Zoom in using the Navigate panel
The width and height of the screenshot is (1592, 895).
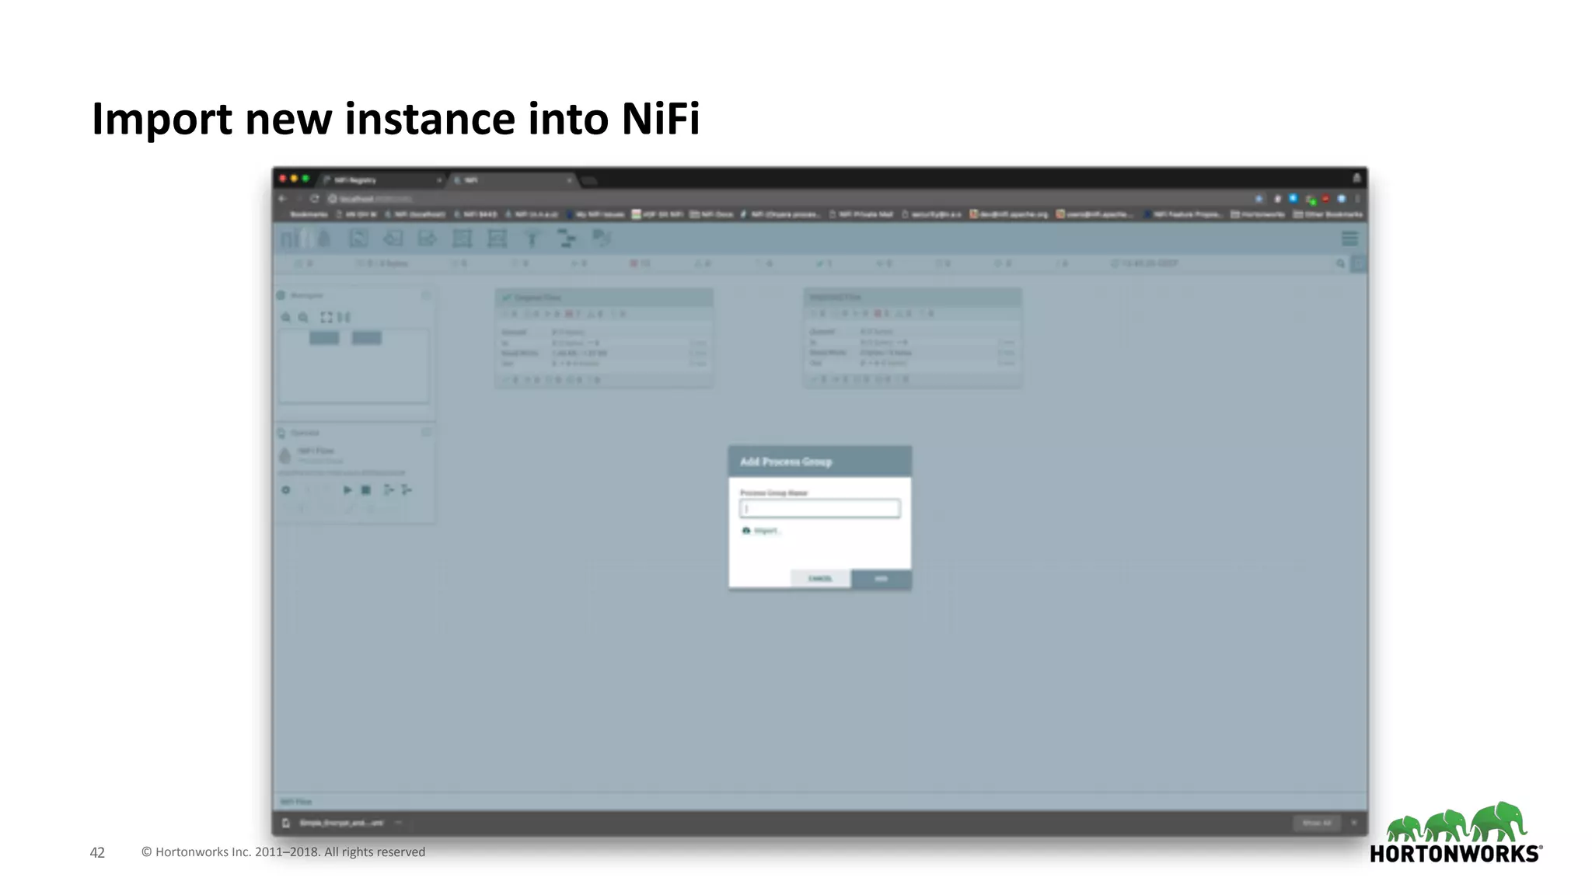(x=286, y=317)
